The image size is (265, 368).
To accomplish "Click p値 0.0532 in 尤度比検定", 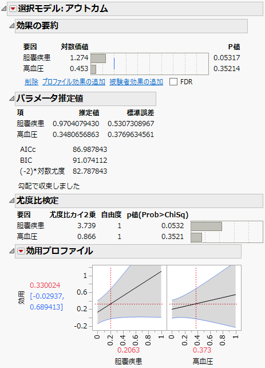I will pos(172,226).
